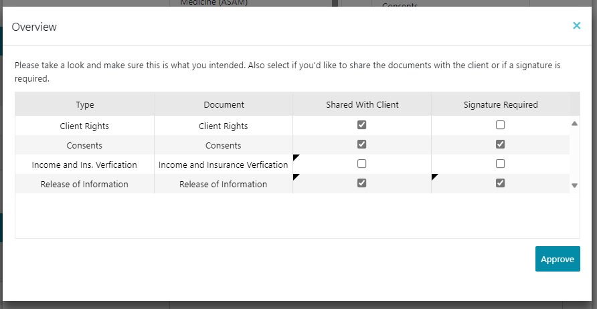Viewport: 597px width, 309px height.
Task: Select the Consents document cell
Action: [x=224, y=145]
